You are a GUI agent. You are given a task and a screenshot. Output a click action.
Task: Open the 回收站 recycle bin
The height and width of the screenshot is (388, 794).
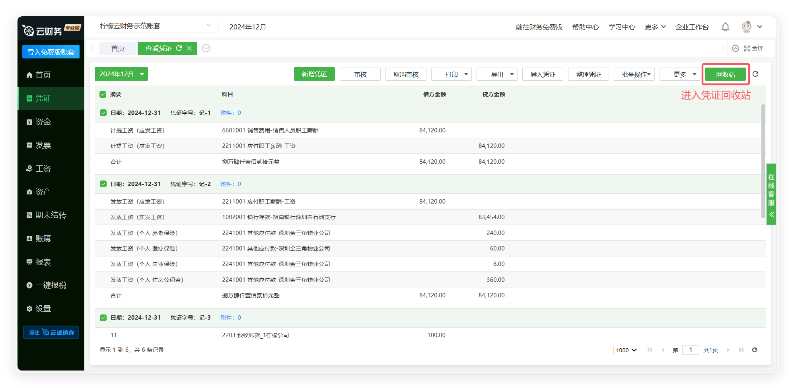pyautogui.click(x=725, y=74)
